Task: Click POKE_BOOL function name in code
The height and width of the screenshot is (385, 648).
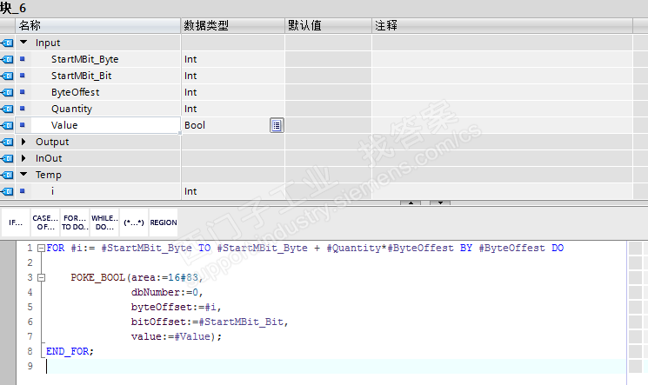Action: tap(98, 277)
